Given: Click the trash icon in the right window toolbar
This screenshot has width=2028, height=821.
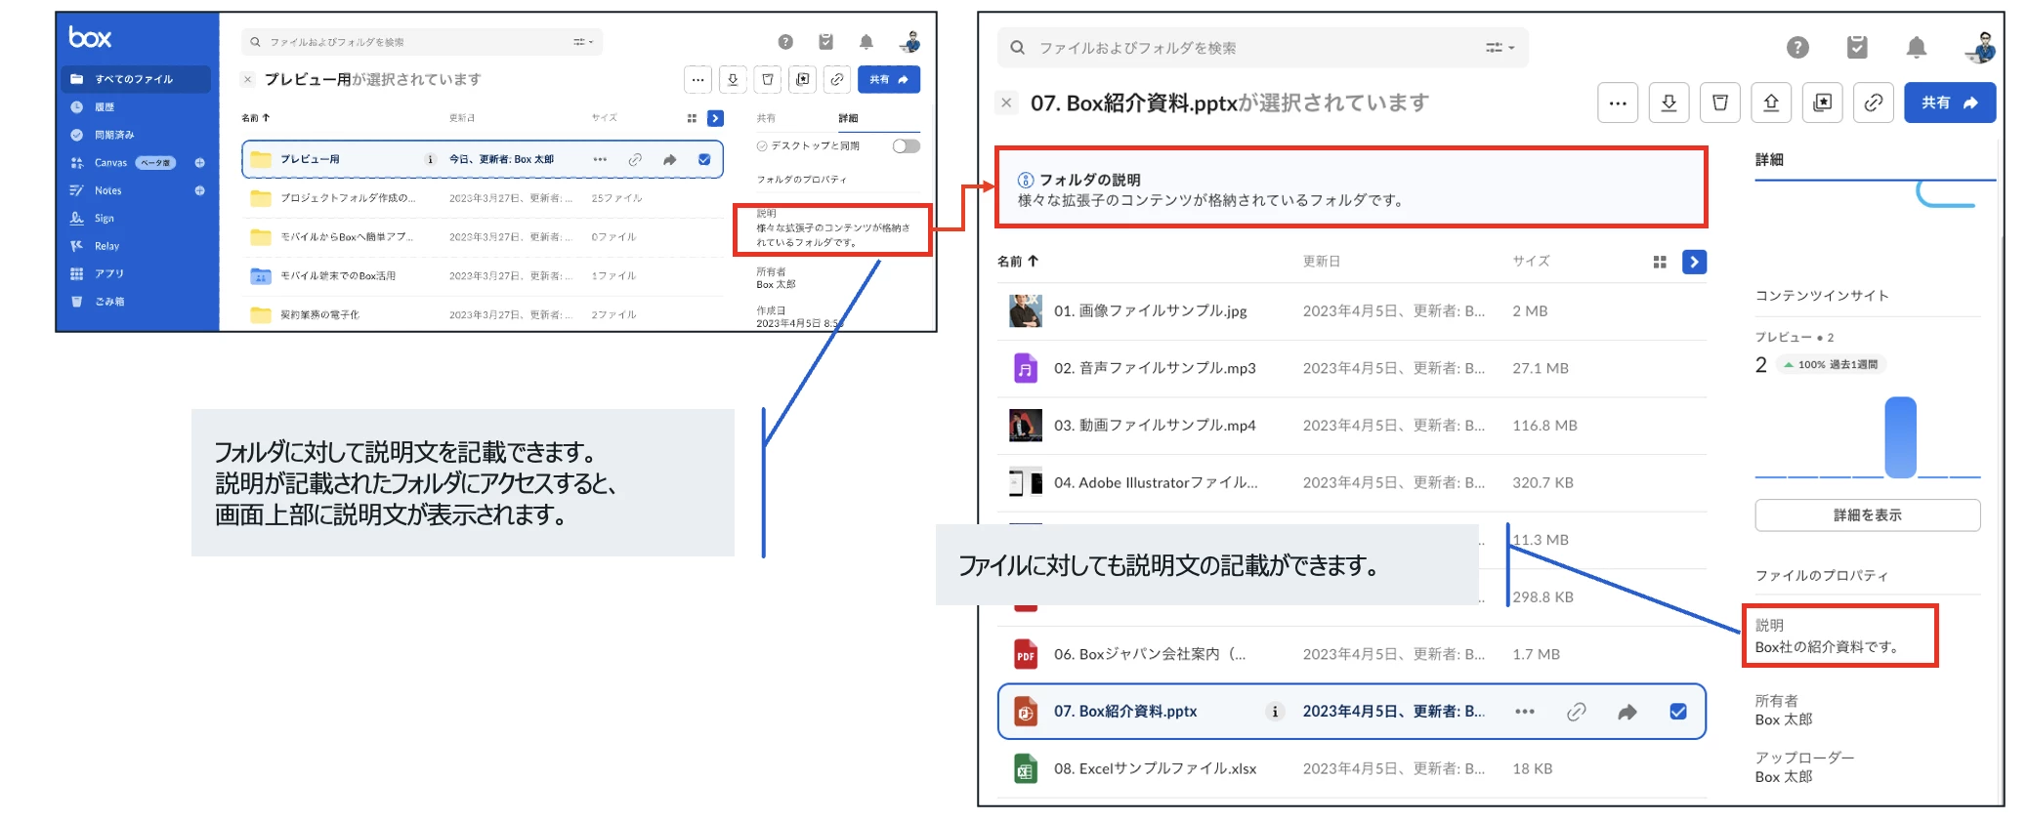Looking at the screenshot, I should pyautogui.click(x=1720, y=103).
